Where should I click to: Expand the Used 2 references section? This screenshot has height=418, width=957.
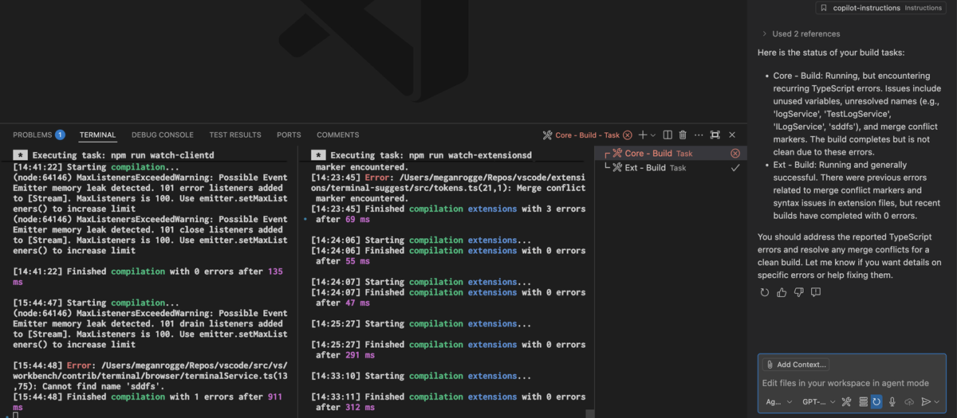coord(801,33)
